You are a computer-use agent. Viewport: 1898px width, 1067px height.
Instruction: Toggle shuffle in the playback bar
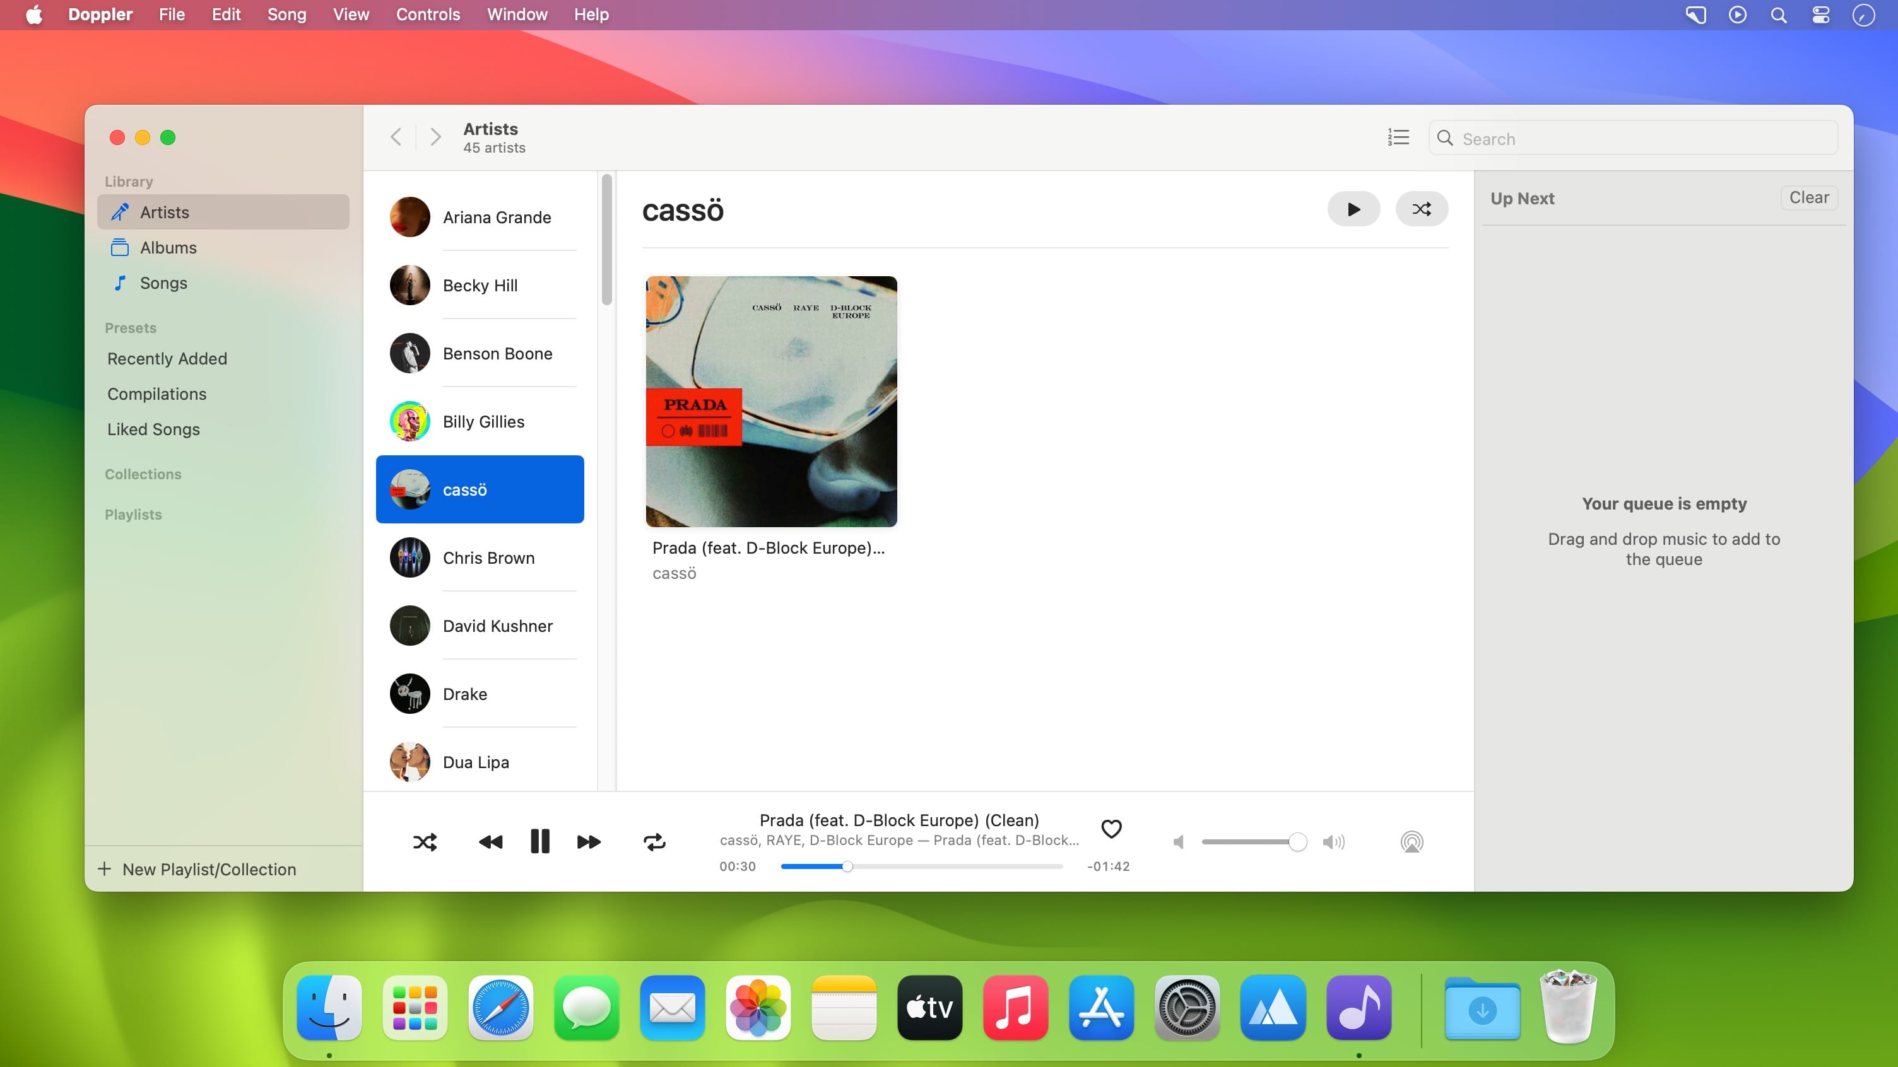pos(425,842)
